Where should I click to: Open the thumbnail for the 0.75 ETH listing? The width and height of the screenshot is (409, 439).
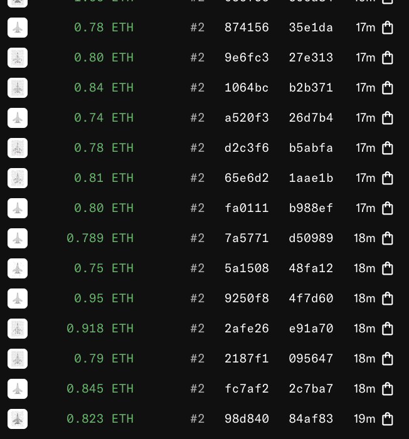(x=18, y=268)
